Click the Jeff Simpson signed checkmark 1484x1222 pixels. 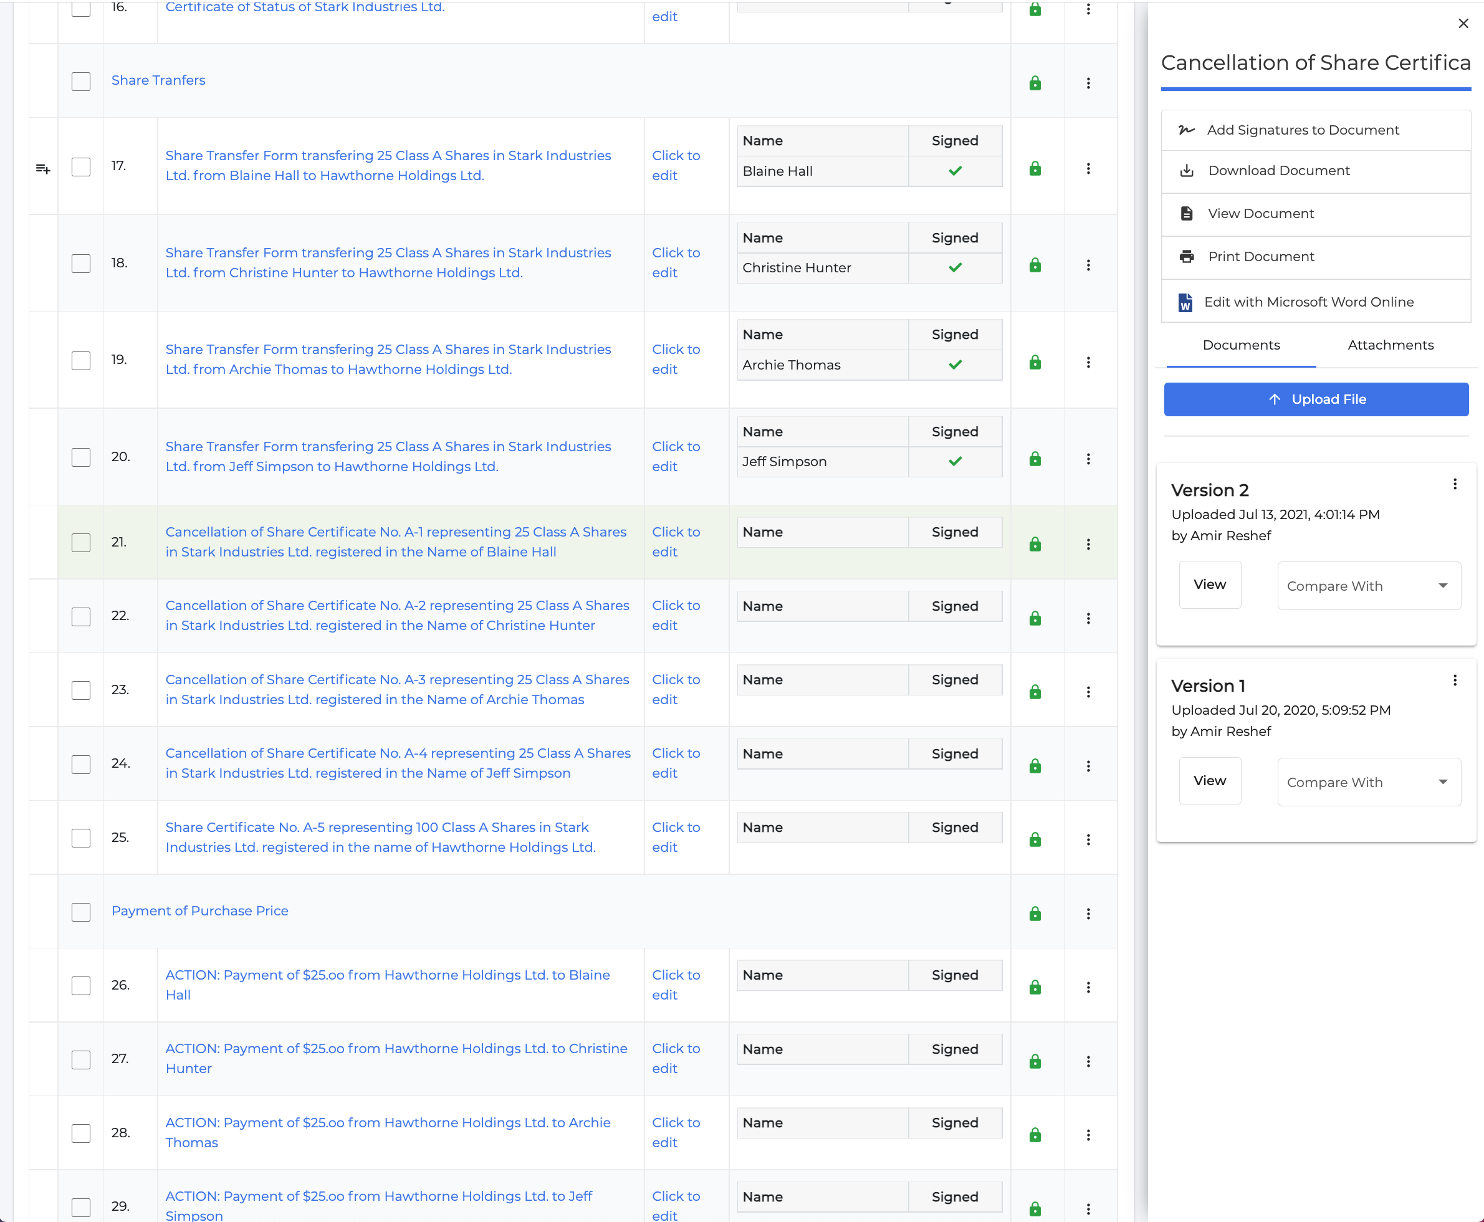[955, 462]
